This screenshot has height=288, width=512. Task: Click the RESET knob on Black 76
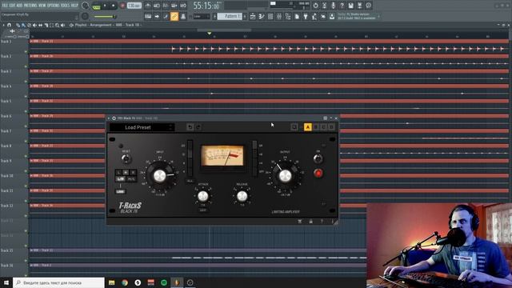126,159
